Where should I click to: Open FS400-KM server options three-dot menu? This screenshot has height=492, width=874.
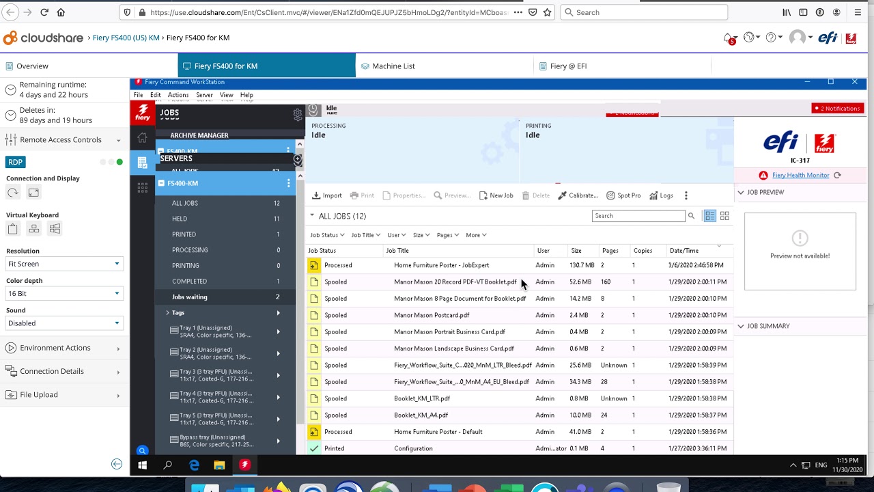[x=288, y=183]
